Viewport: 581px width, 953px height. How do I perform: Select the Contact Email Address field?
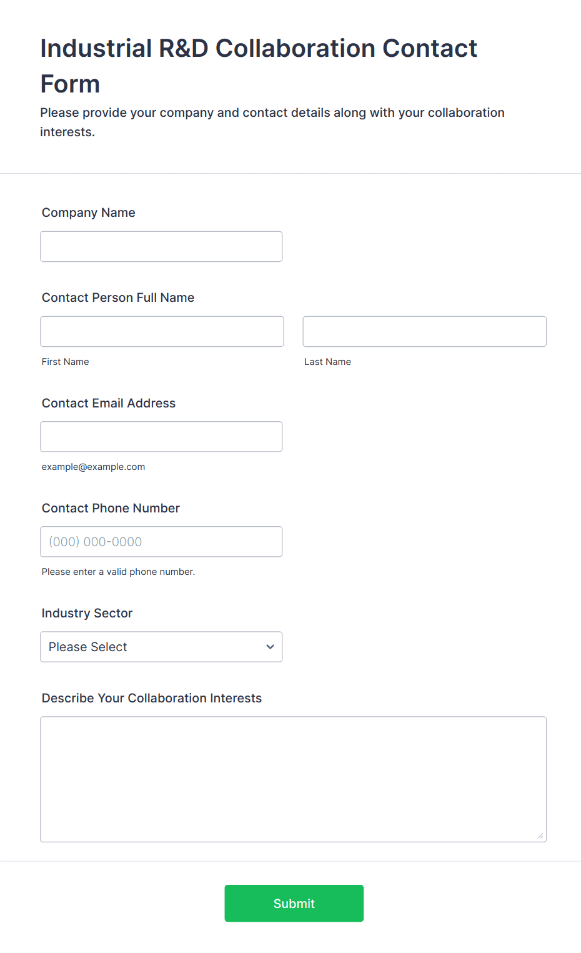click(x=161, y=437)
